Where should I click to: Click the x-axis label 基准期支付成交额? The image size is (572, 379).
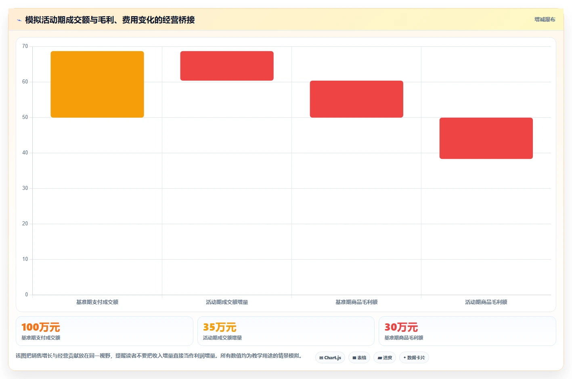(97, 302)
